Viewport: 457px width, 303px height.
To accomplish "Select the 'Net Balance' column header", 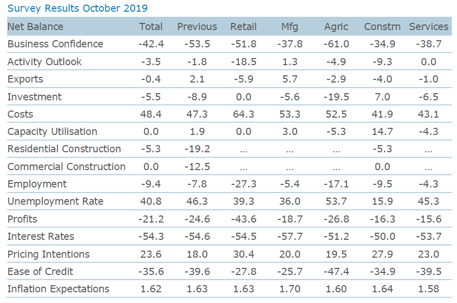I will click(36, 26).
